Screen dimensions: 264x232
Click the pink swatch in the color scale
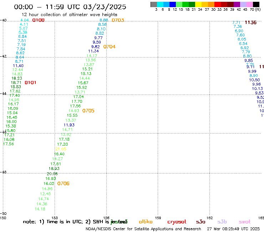249,4
